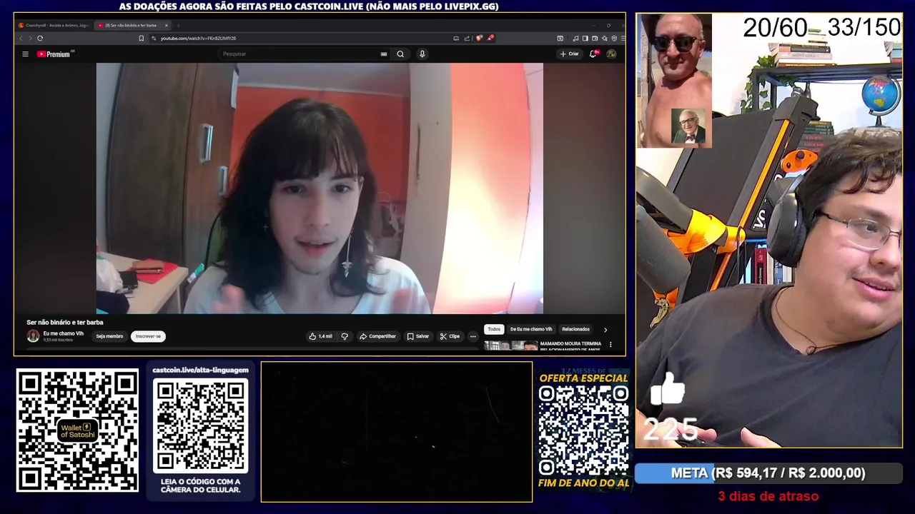915x514 pixels.
Task: Click the YouTube search magnifier button
Action: 400,54
